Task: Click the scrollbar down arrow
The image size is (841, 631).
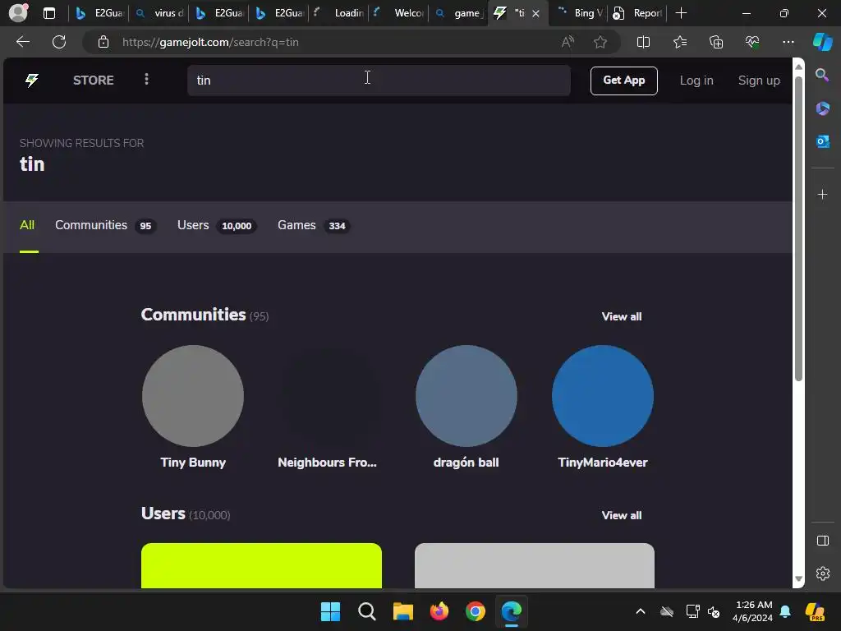Action: [x=798, y=579]
